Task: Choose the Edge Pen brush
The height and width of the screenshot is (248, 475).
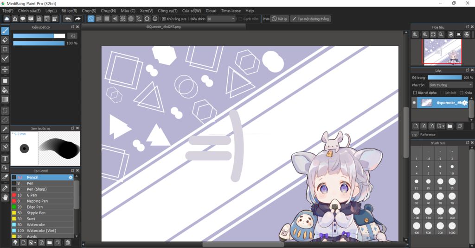Action: [42, 207]
